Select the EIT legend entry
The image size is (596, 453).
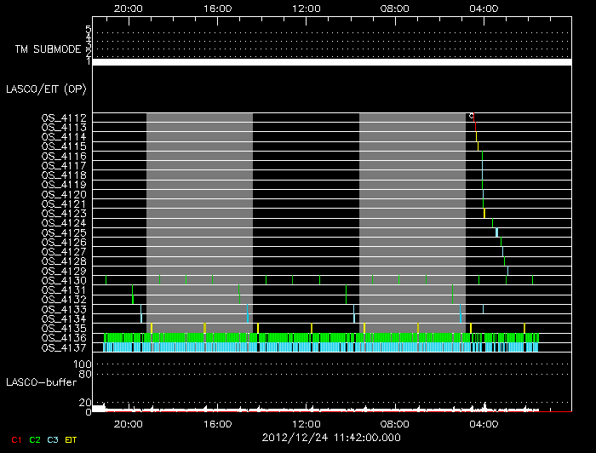point(71,439)
